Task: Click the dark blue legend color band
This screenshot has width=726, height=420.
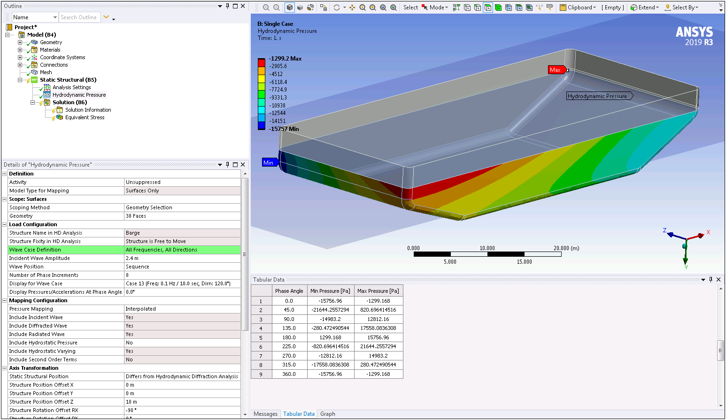Action: (x=262, y=125)
